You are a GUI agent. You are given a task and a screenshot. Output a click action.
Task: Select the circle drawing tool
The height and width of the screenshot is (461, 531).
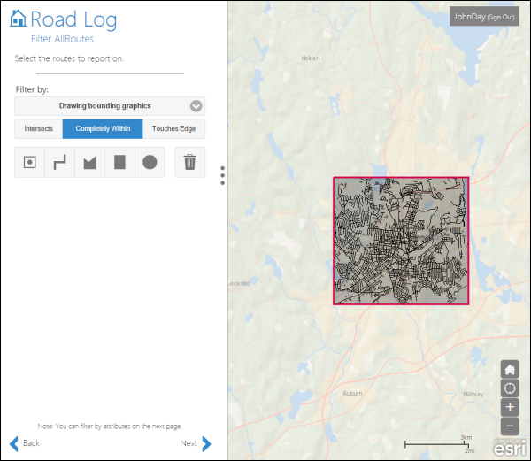[x=150, y=163]
